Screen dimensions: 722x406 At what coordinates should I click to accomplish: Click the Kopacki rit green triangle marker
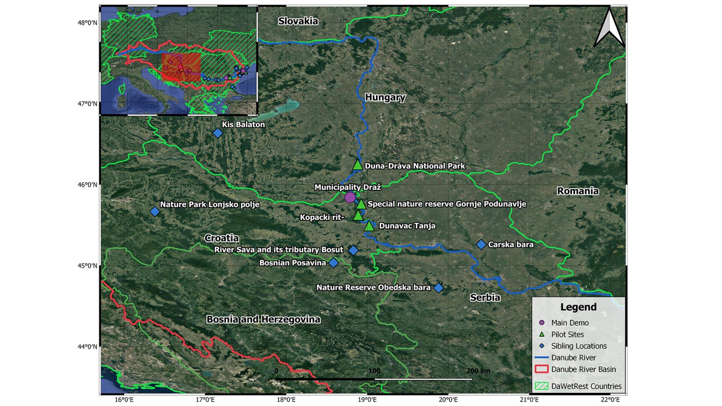(x=358, y=216)
